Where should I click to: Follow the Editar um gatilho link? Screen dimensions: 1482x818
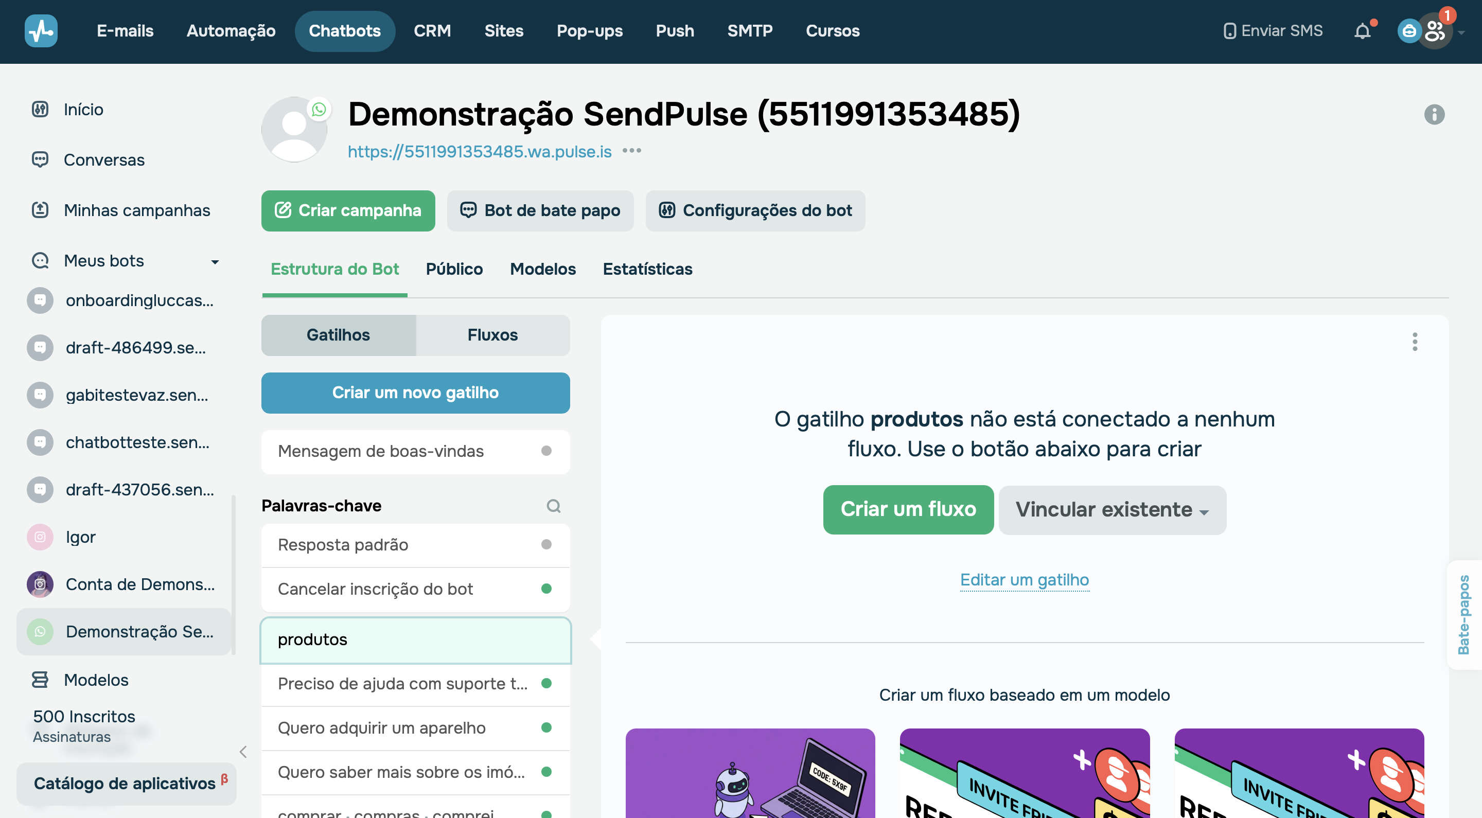coord(1024,580)
